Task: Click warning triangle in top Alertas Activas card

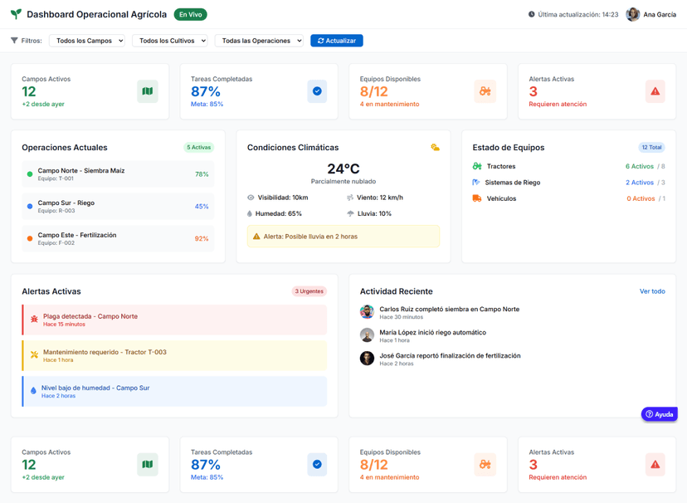Action: point(655,91)
